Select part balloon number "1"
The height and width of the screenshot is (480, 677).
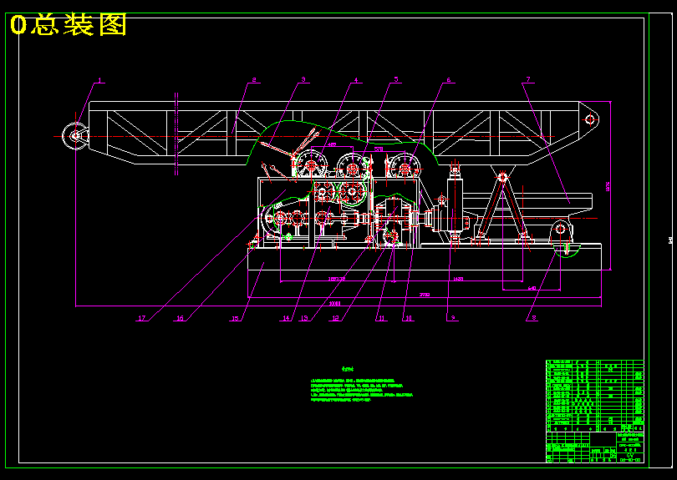tap(99, 80)
